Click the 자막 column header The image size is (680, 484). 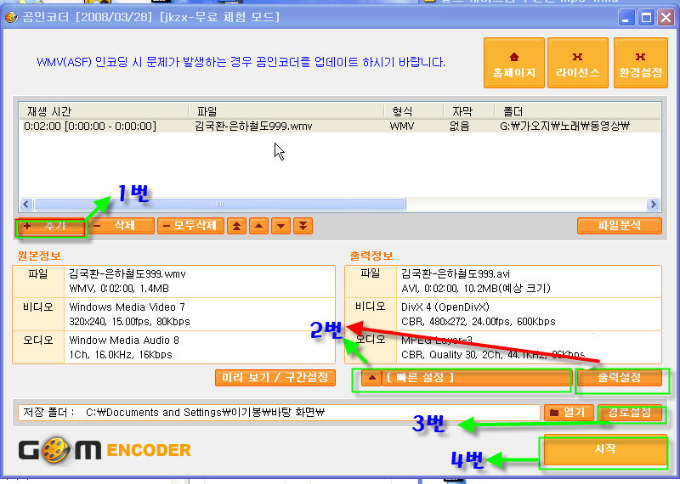[x=469, y=111]
